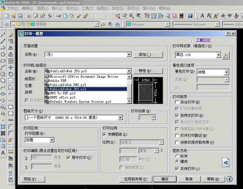
Task: Select the 纵向 orientation radio button
Action: click(177, 156)
